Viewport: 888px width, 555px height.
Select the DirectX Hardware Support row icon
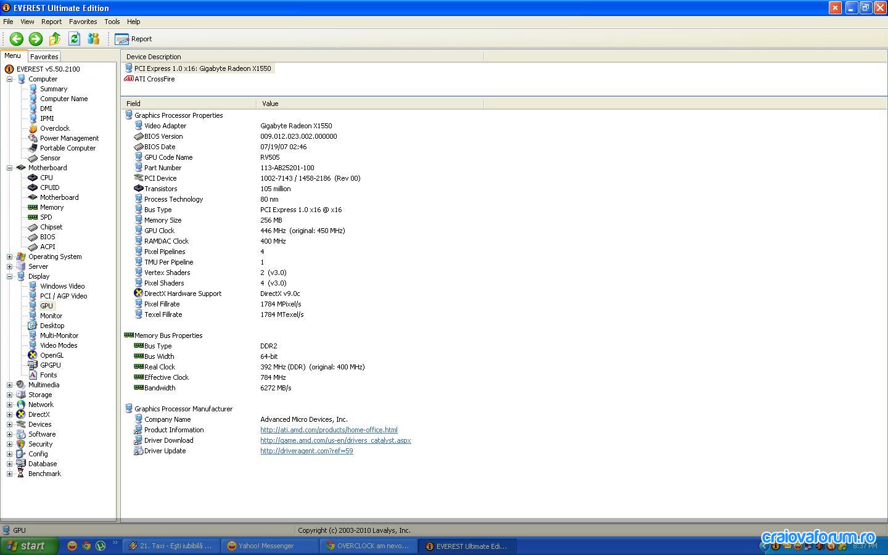pyautogui.click(x=139, y=294)
